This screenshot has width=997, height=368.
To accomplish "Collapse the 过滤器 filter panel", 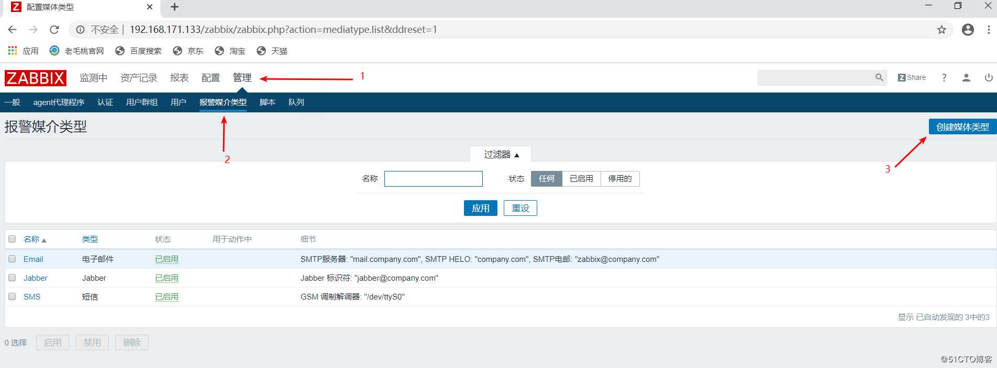I will click(501, 154).
